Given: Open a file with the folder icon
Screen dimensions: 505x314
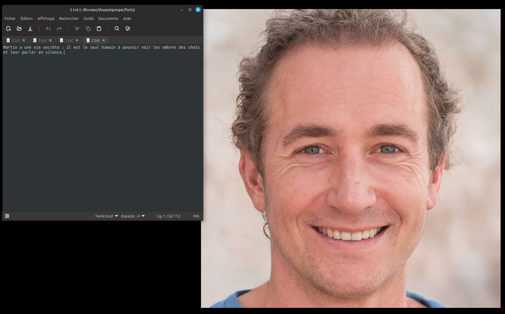Looking at the screenshot, I should point(19,29).
